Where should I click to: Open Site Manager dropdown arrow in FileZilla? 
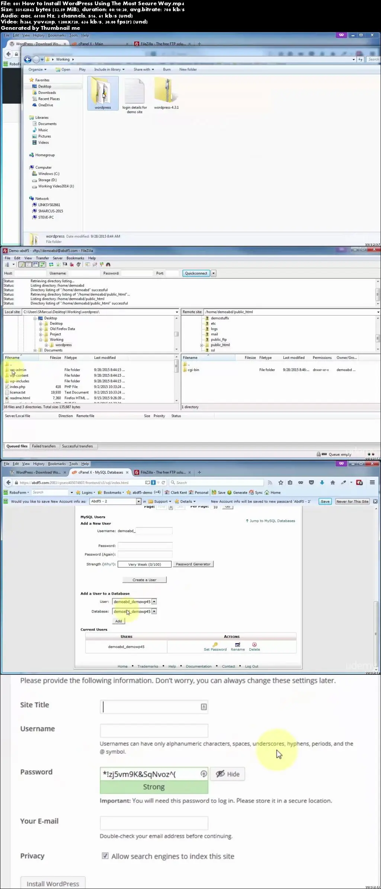[13, 265]
